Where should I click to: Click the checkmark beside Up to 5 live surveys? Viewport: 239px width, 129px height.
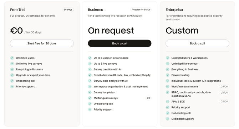(x=90, y=64)
